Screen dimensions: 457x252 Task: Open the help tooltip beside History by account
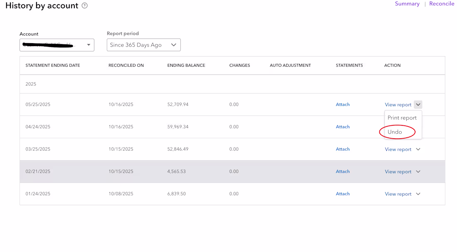coord(84,6)
